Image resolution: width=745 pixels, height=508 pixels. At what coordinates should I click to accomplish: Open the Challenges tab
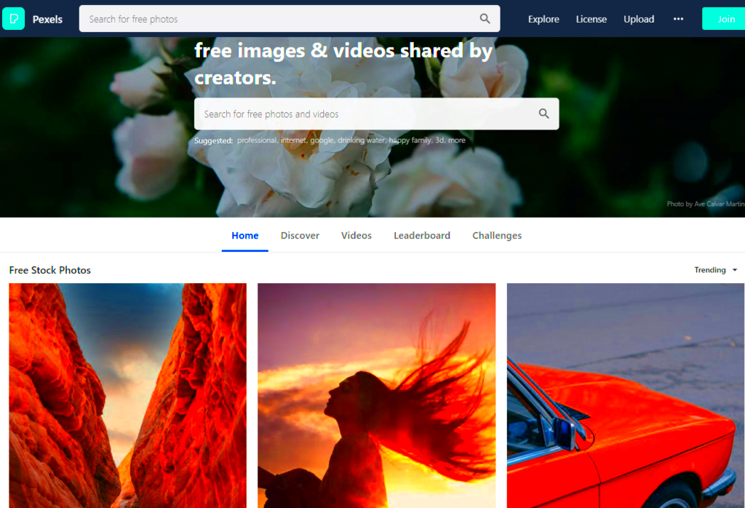click(x=497, y=235)
